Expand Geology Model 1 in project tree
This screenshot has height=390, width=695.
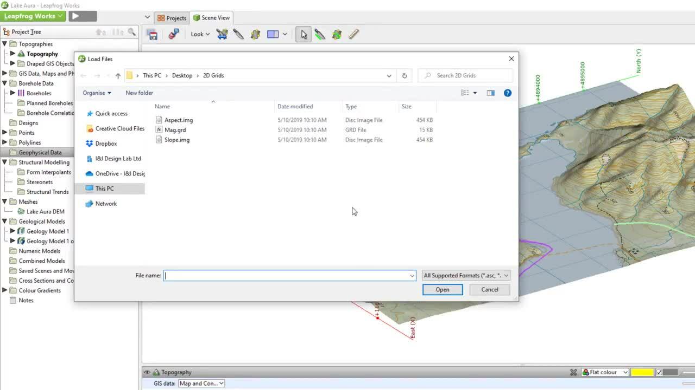pyautogui.click(x=12, y=231)
